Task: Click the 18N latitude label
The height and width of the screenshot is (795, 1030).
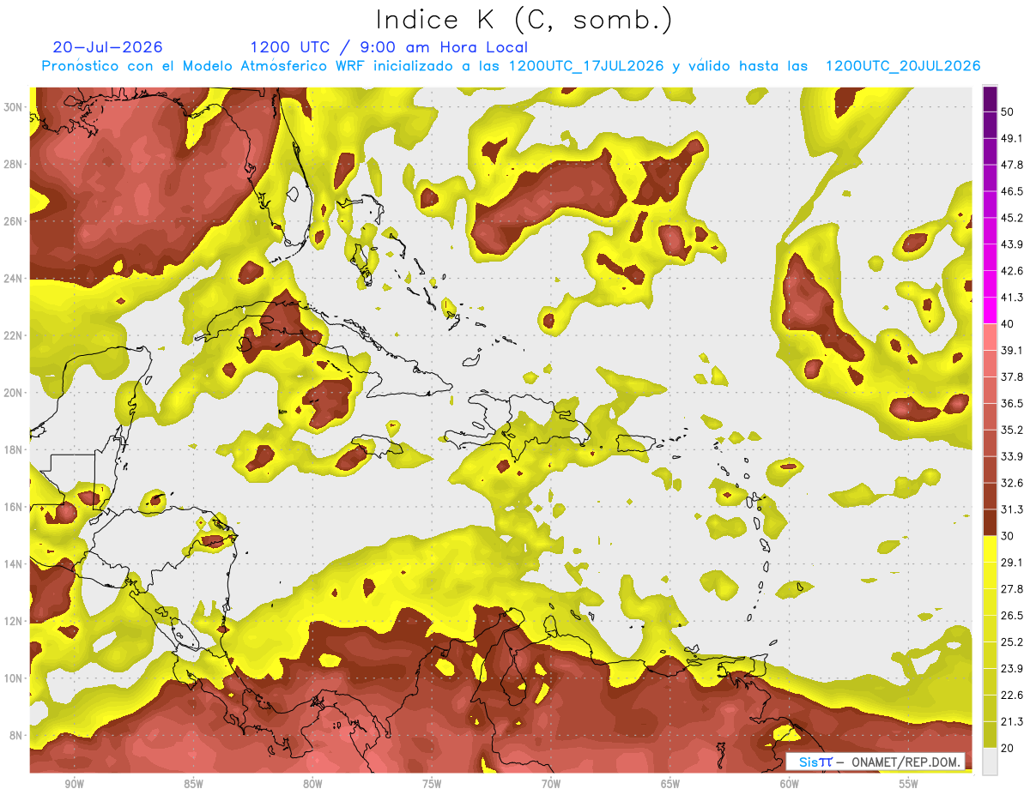Action: tap(15, 449)
